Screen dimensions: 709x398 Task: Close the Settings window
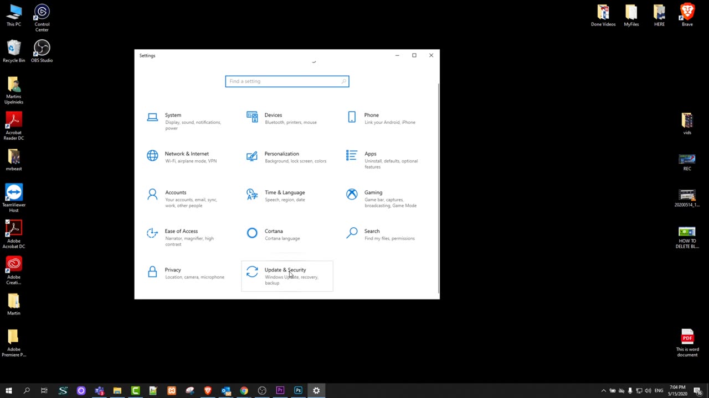coord(431,55)
